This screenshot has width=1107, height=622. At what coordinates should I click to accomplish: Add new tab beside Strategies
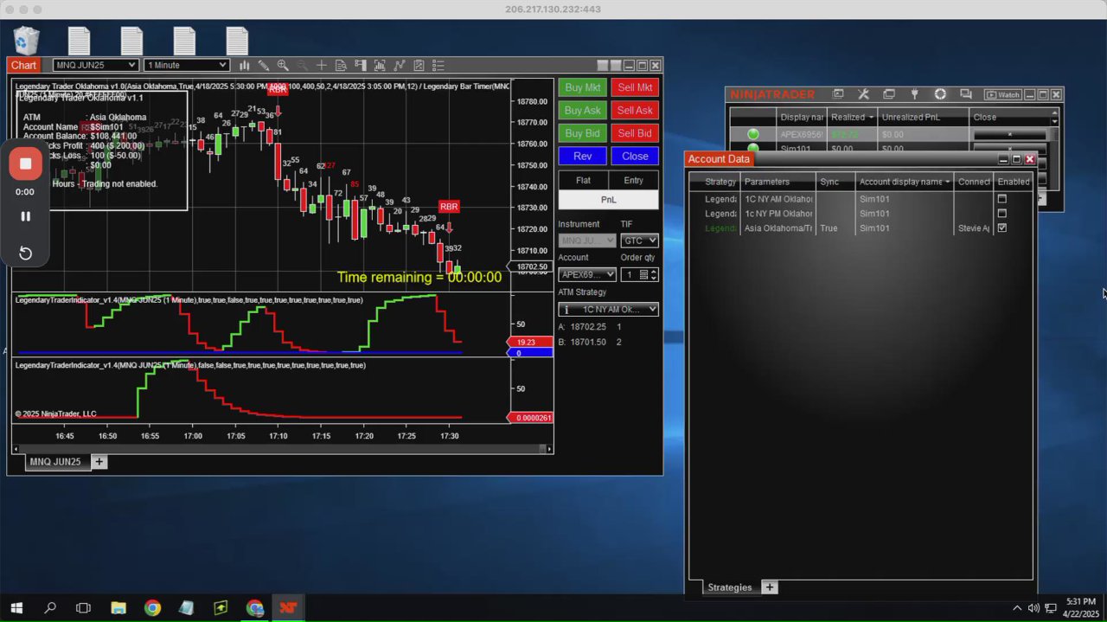[769, 587]
